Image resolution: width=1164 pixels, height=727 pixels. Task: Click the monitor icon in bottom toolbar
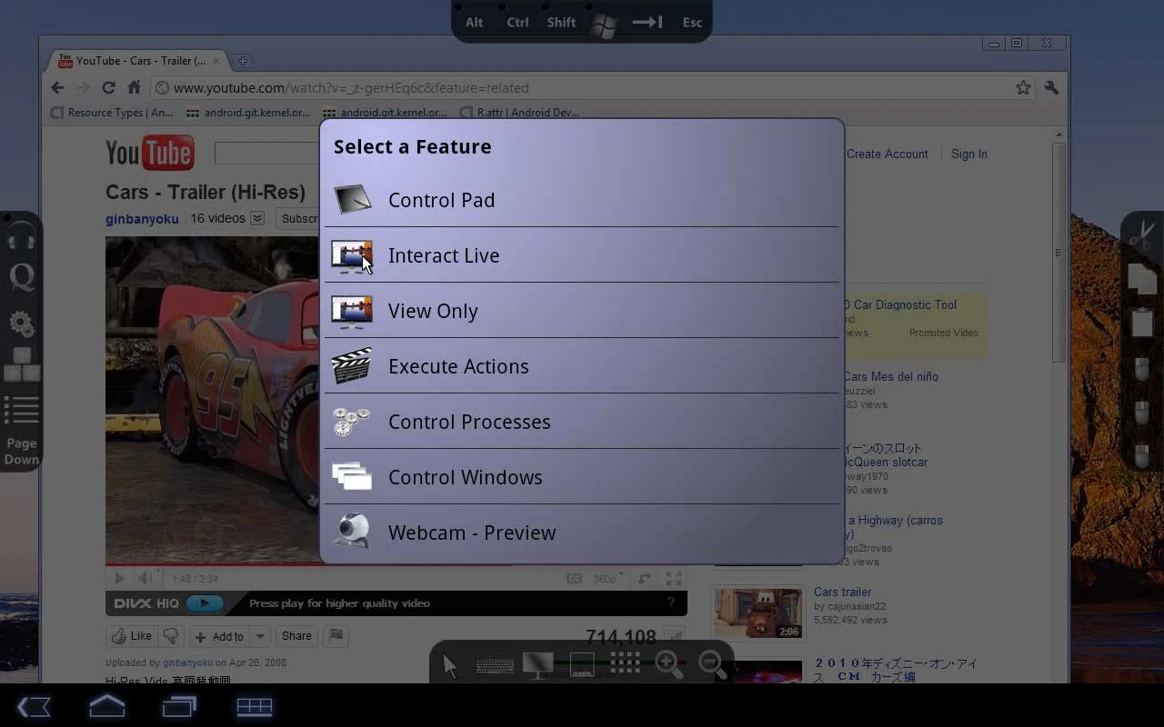(x=538, y=665)
